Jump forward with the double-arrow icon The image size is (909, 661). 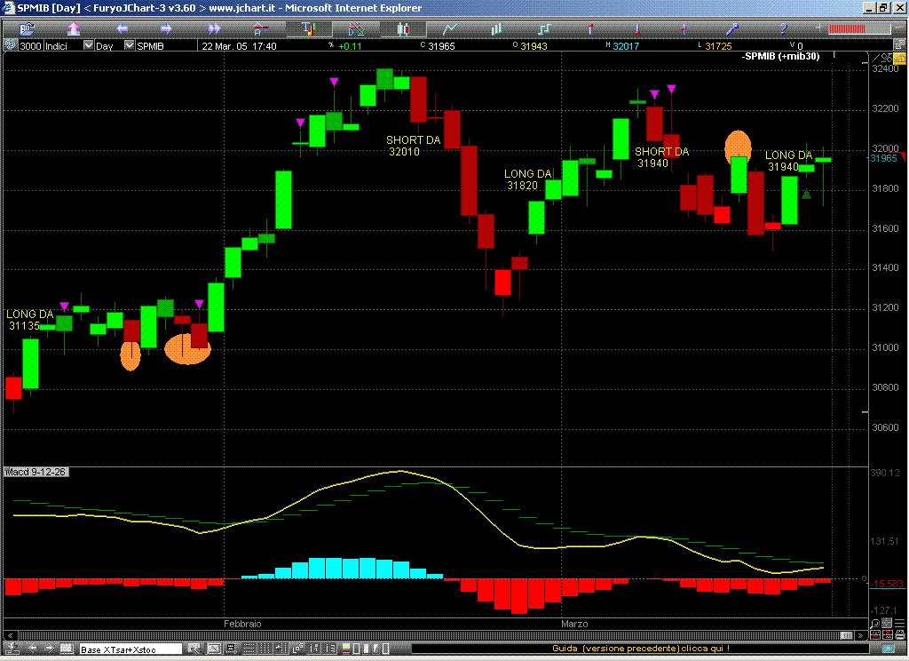[x=214, y=29]
